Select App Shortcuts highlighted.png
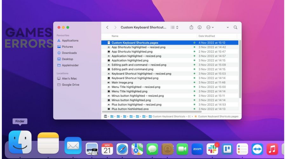The height and width of the screenshot is (159, 286). 170,52
